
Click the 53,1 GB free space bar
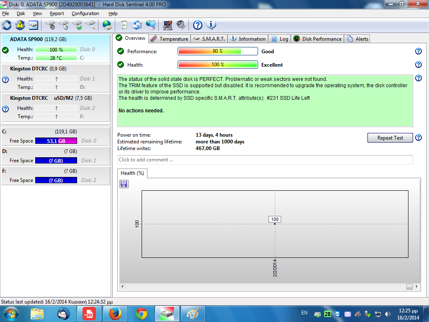click(56, 141)
